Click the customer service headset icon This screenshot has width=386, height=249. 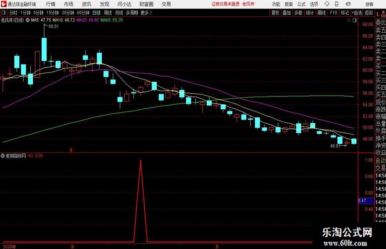(327, 4)
